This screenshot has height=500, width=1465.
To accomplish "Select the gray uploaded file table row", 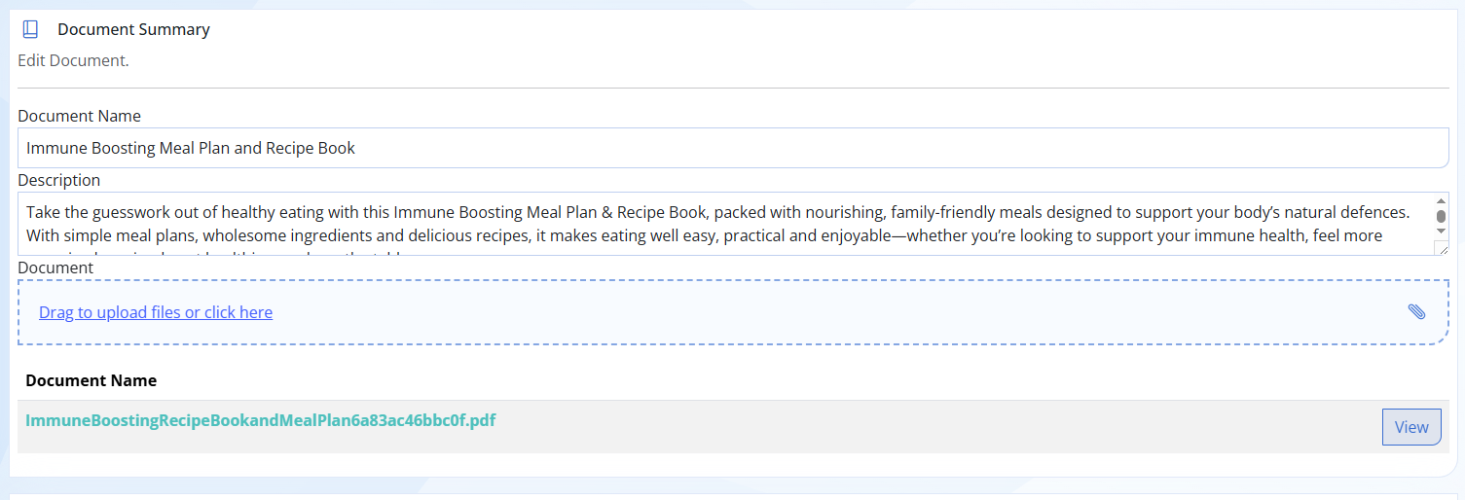I will click(x=733, y=426).
